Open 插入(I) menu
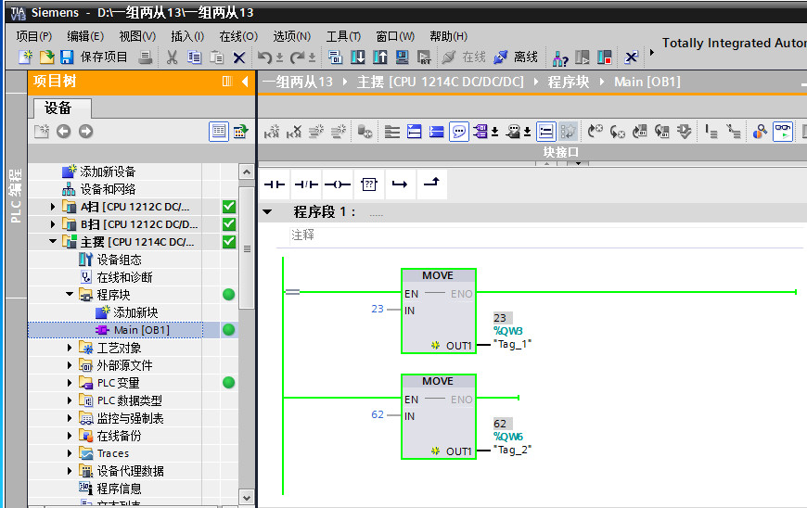 [187, 36]
